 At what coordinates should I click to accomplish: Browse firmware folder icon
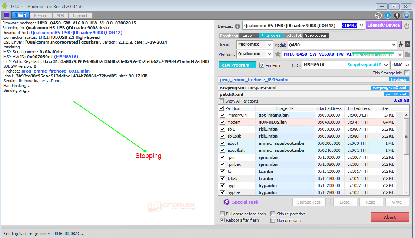[x=408, y=54]
